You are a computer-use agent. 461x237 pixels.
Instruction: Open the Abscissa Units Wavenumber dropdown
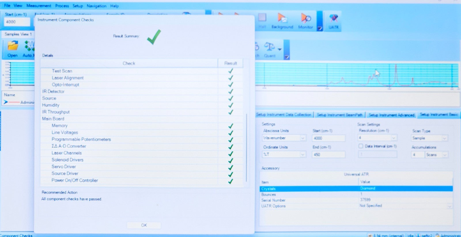[303, 138]
